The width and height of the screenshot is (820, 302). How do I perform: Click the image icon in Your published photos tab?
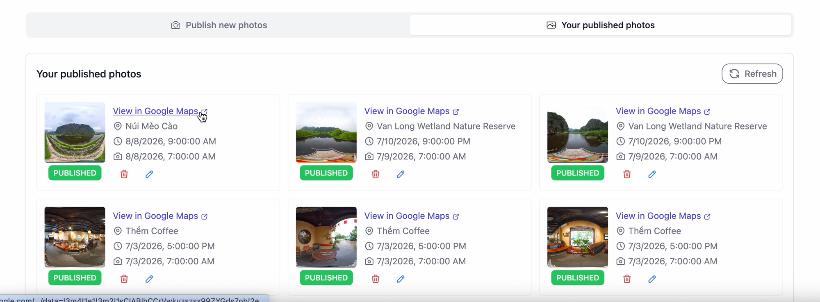click(551, 25)
